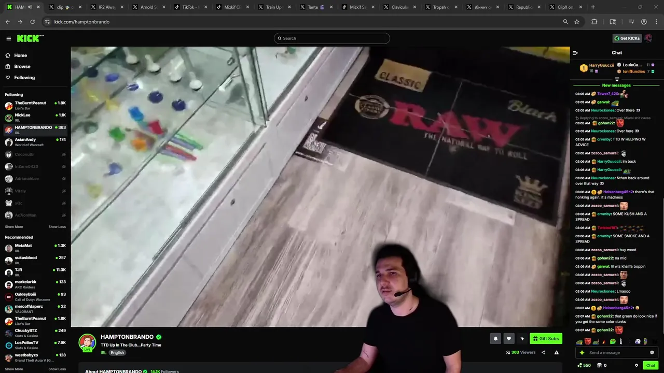Click the verified badge next to HAMPTONBRANDO
This screenshot has width=664, height=373.
click(x=159, y=337)
